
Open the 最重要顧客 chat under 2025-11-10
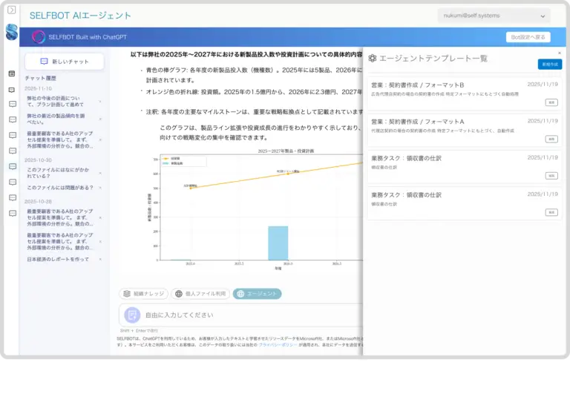pos(60,139)
